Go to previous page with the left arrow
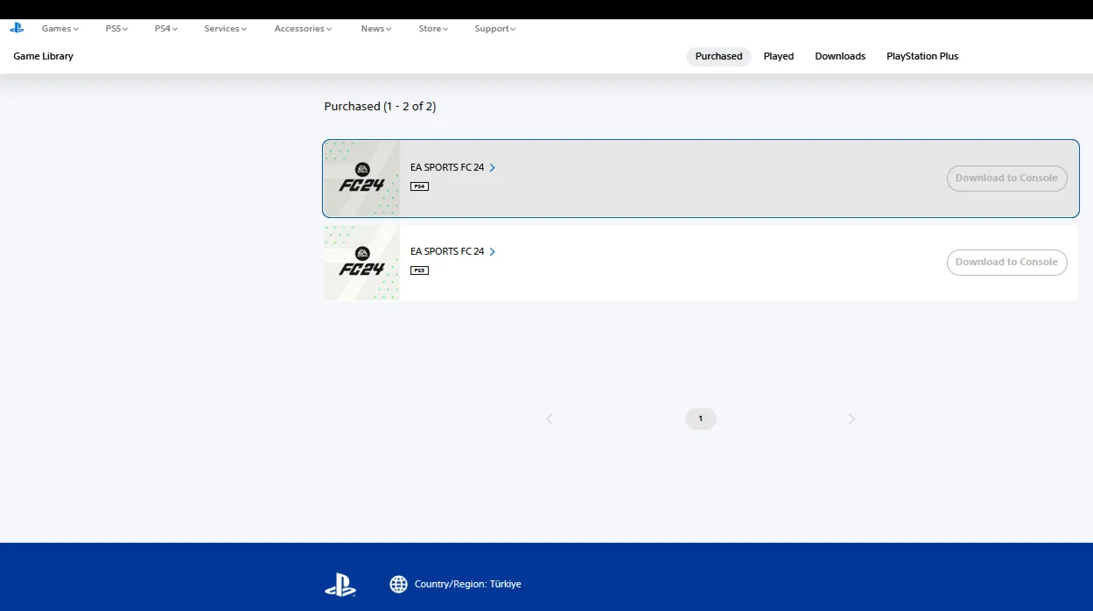Screen dimensions: 1093x611 coord(550,419)
